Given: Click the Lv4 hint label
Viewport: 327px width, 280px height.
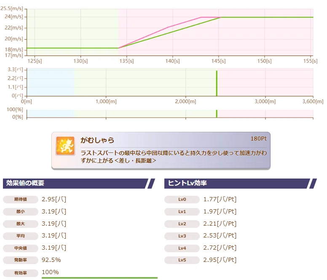Looking at the screenshot, I should [x=182, y=248].
